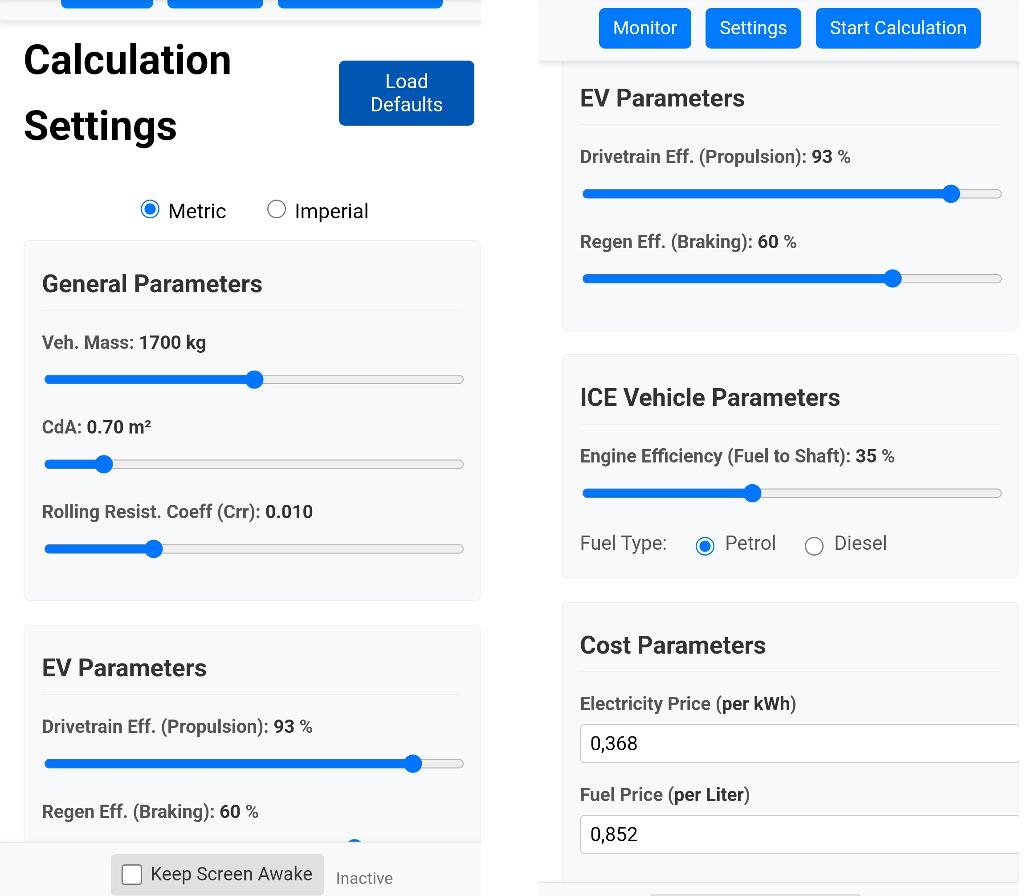The height and width of the screenshot is (896, 1032).
Task: Click the left panel Drivetrain Eff. 93 % label
Action: [x=177, y=727]
